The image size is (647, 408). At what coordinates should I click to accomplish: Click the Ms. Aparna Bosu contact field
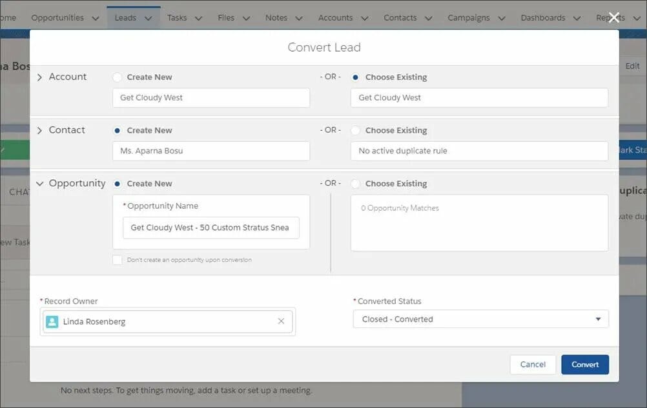(211, 151)
